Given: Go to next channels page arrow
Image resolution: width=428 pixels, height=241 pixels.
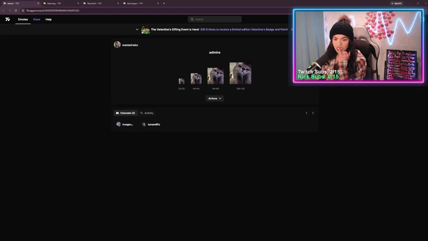Looking at the screenshot, I should (313, 113).
